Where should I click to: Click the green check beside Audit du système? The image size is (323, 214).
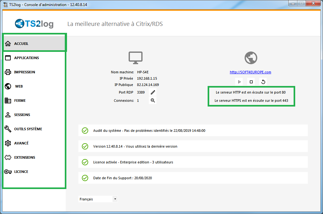tap(85, 131)
